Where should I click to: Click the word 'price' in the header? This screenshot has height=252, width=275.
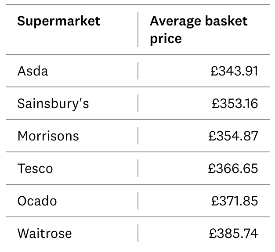166,40
